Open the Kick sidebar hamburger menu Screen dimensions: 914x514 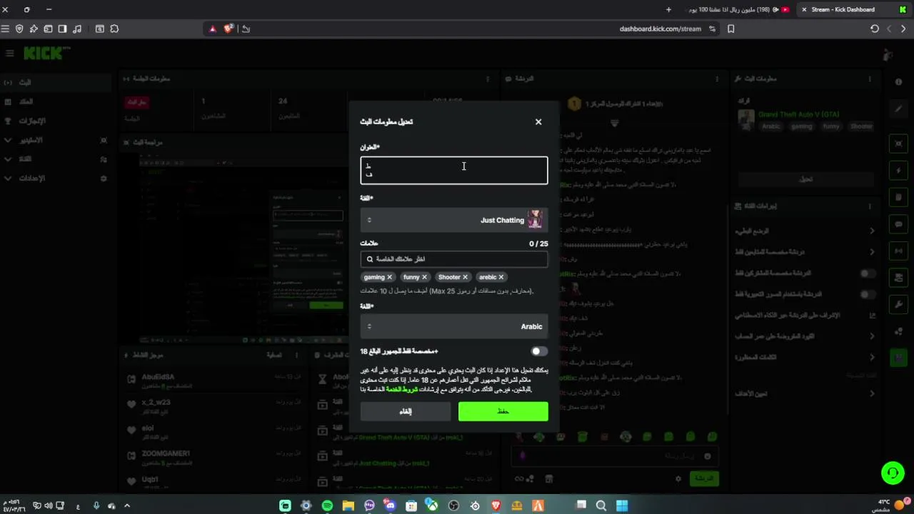point(9,54)
